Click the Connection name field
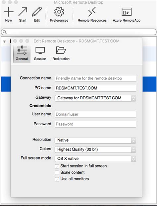The image size is (157, 206). click(x=95, y=78)
